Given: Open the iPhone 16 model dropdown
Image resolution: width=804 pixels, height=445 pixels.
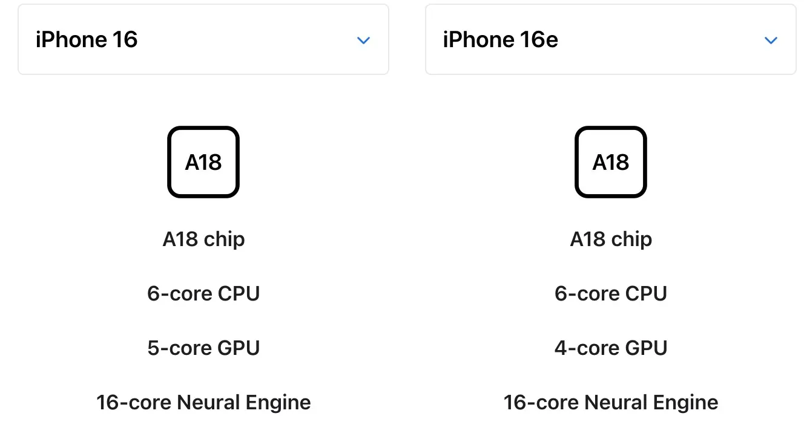Looking at the screenshot, I should click(203, 40).
